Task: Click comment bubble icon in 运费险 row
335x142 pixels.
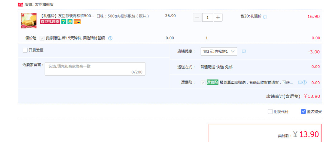Action: (x=300, y=82)
